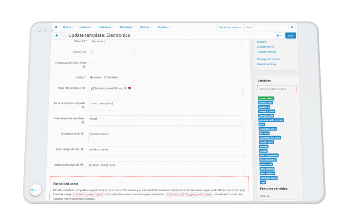Click into the Name text field

click(166, 41)
